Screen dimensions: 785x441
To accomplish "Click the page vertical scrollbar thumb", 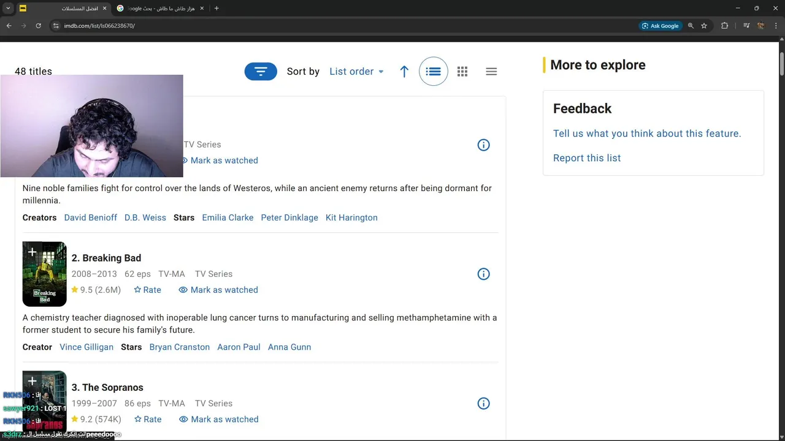I will tap(782, 64).
